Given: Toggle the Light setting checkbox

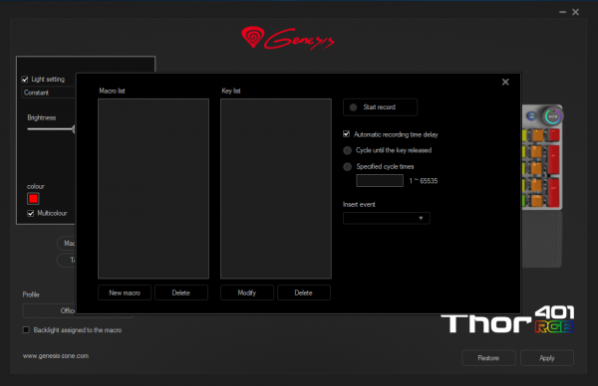Looking at the screenshot, I should 25,80.
